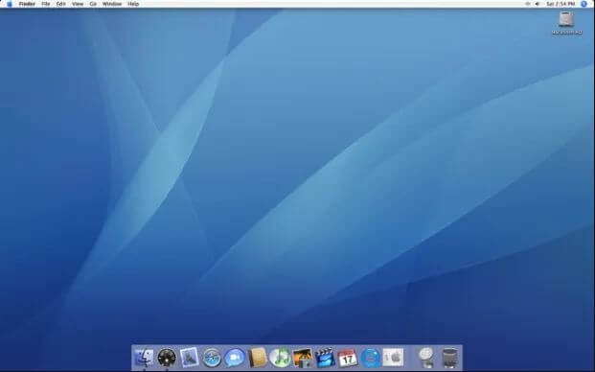
Task: Open the Apple menu
Action: (10, 4)
